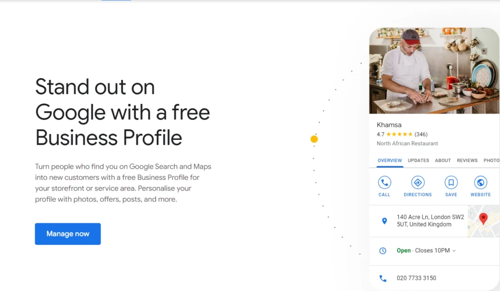500x291 pixels.
Task: Switch to the Photos tab
Action: click(x=491, y=160)
